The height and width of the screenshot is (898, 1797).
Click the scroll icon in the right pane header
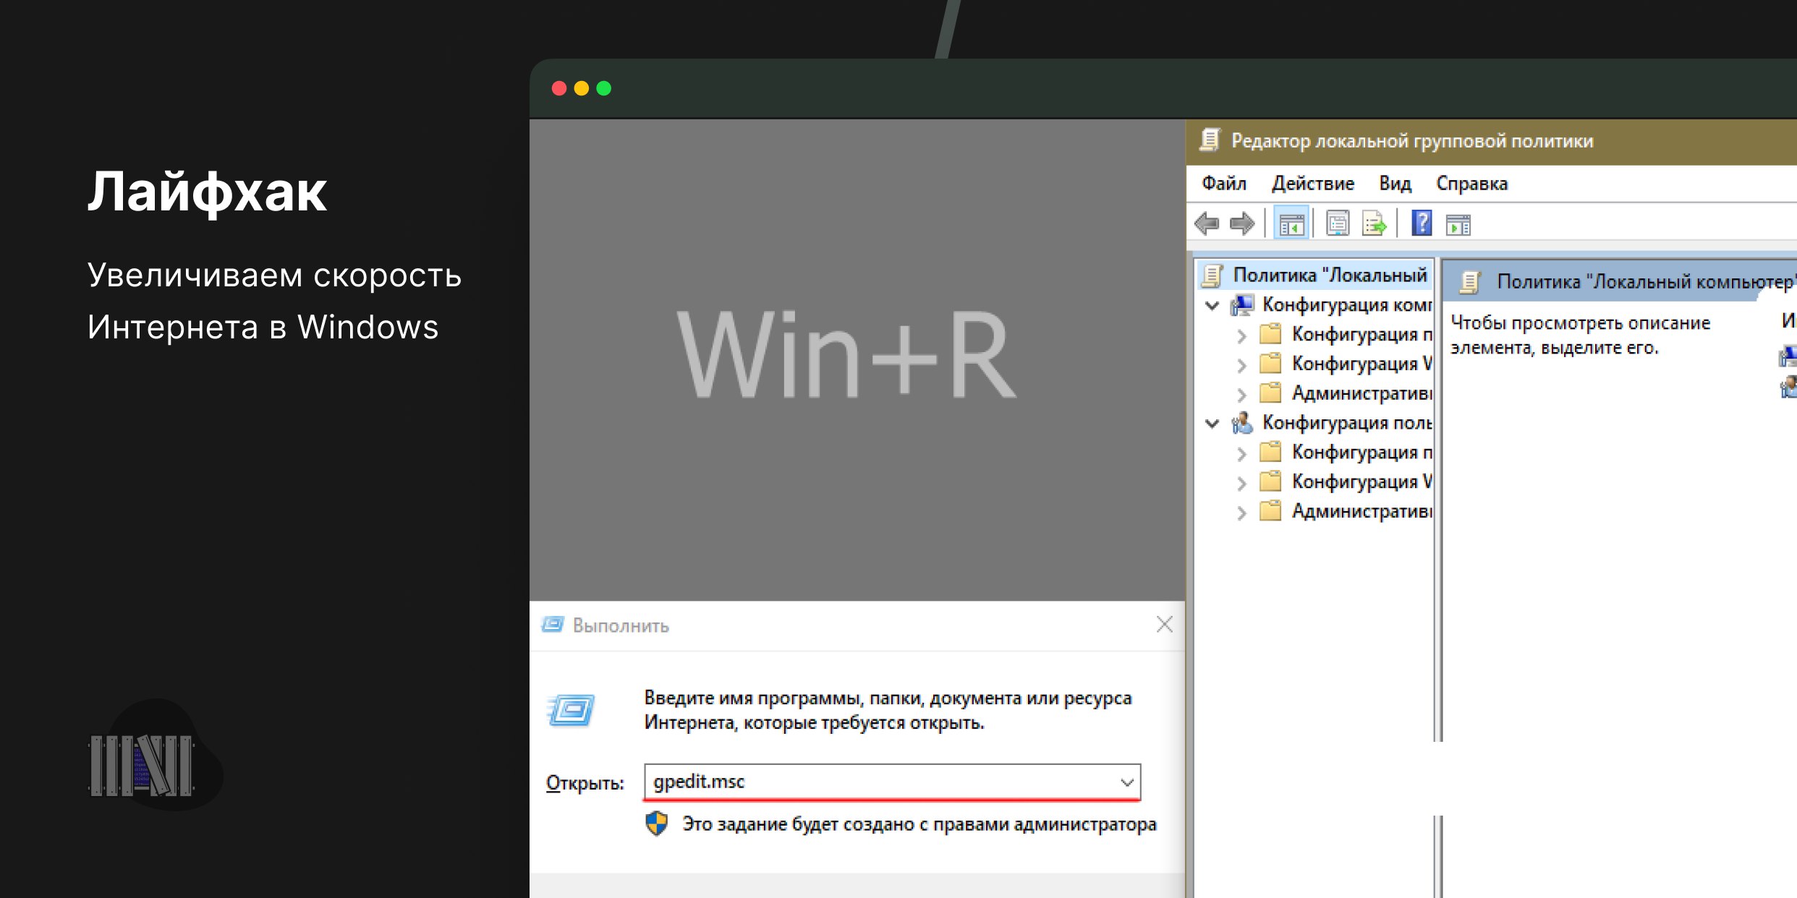click(1470, 281)
